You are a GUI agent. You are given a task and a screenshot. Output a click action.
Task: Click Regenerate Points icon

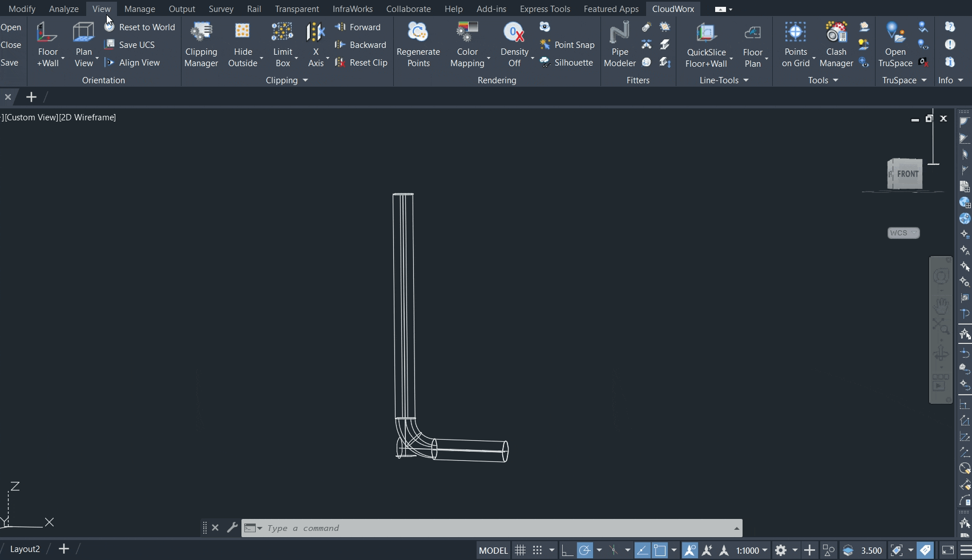pyautogui.click(x=418, y=44)
